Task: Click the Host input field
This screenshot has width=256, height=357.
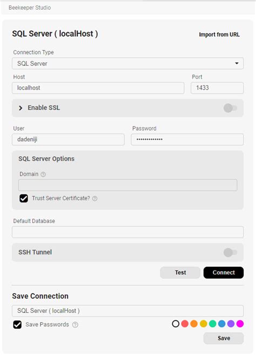Action: pos(98,88)
